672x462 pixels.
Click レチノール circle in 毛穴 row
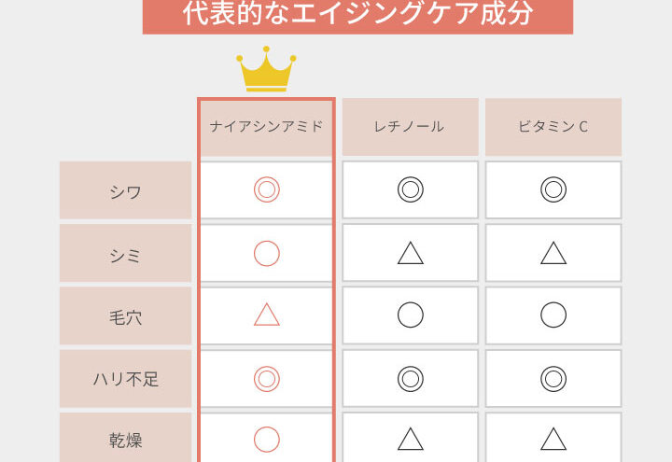coord(410,315)
